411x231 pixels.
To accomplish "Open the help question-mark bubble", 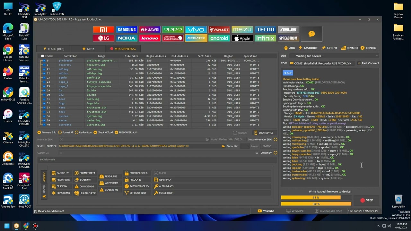I will [311, 34].
